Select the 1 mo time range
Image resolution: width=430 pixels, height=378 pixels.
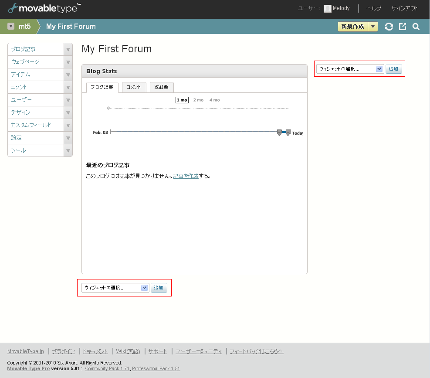pos(182,100)
